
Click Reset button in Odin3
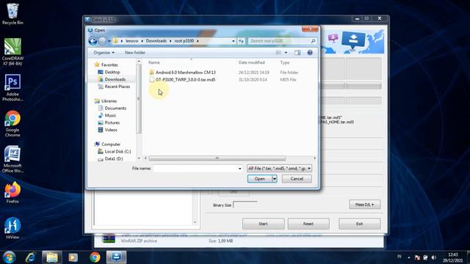308,224
